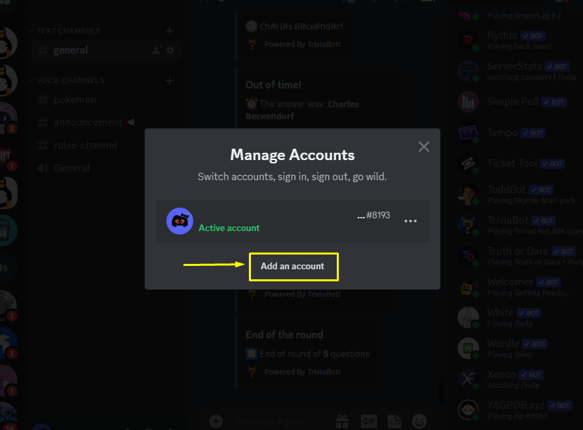Select Ticket Tool bot in member list
Image resolution: width=583 pixels, height=430 pixels.
coord(519,163)
